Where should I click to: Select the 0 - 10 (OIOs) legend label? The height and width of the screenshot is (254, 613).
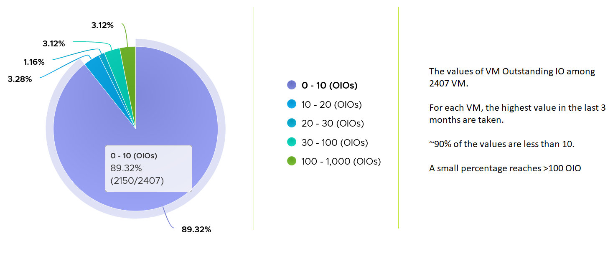point(330,86)
